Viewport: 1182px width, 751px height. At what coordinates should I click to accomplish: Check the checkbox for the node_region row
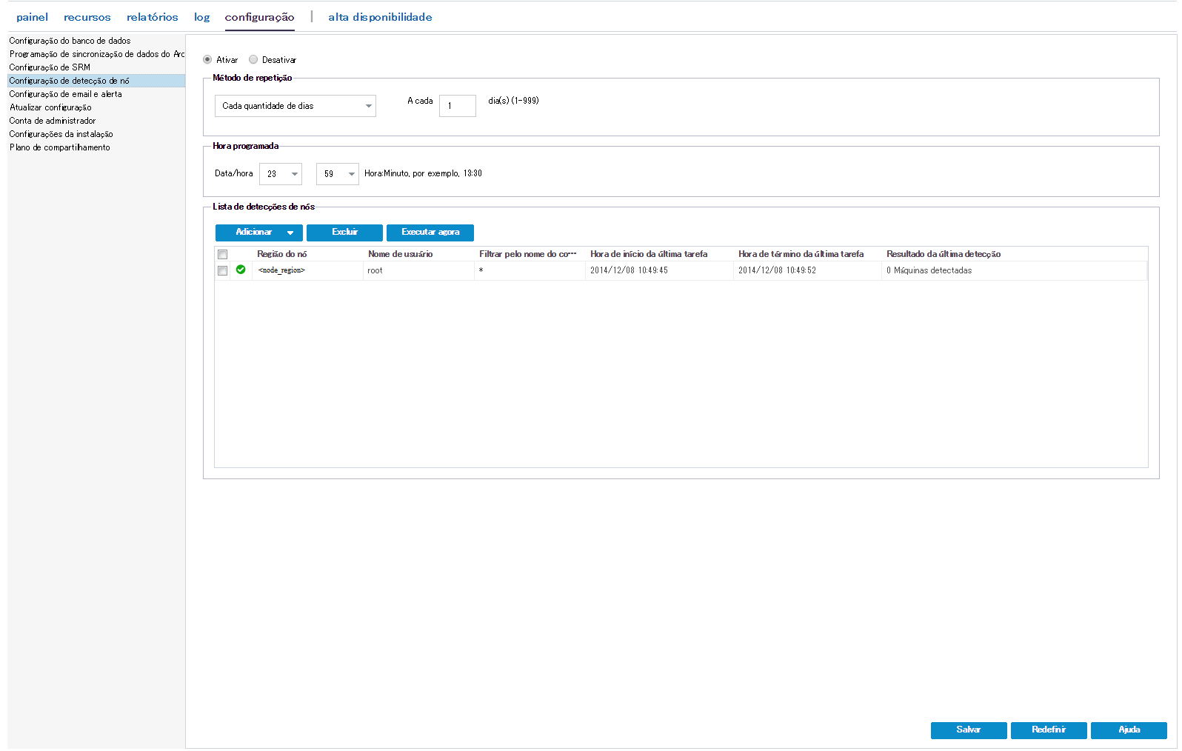222,270
